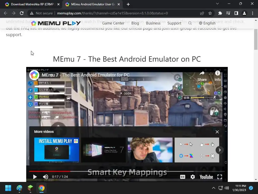This screenshot has height=194, width=258.
Task: Click the MEmu Play logo
Action: 56,23
